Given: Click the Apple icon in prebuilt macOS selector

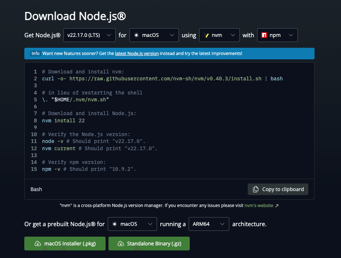Looking at the screenshot, I should pos(115,224).
